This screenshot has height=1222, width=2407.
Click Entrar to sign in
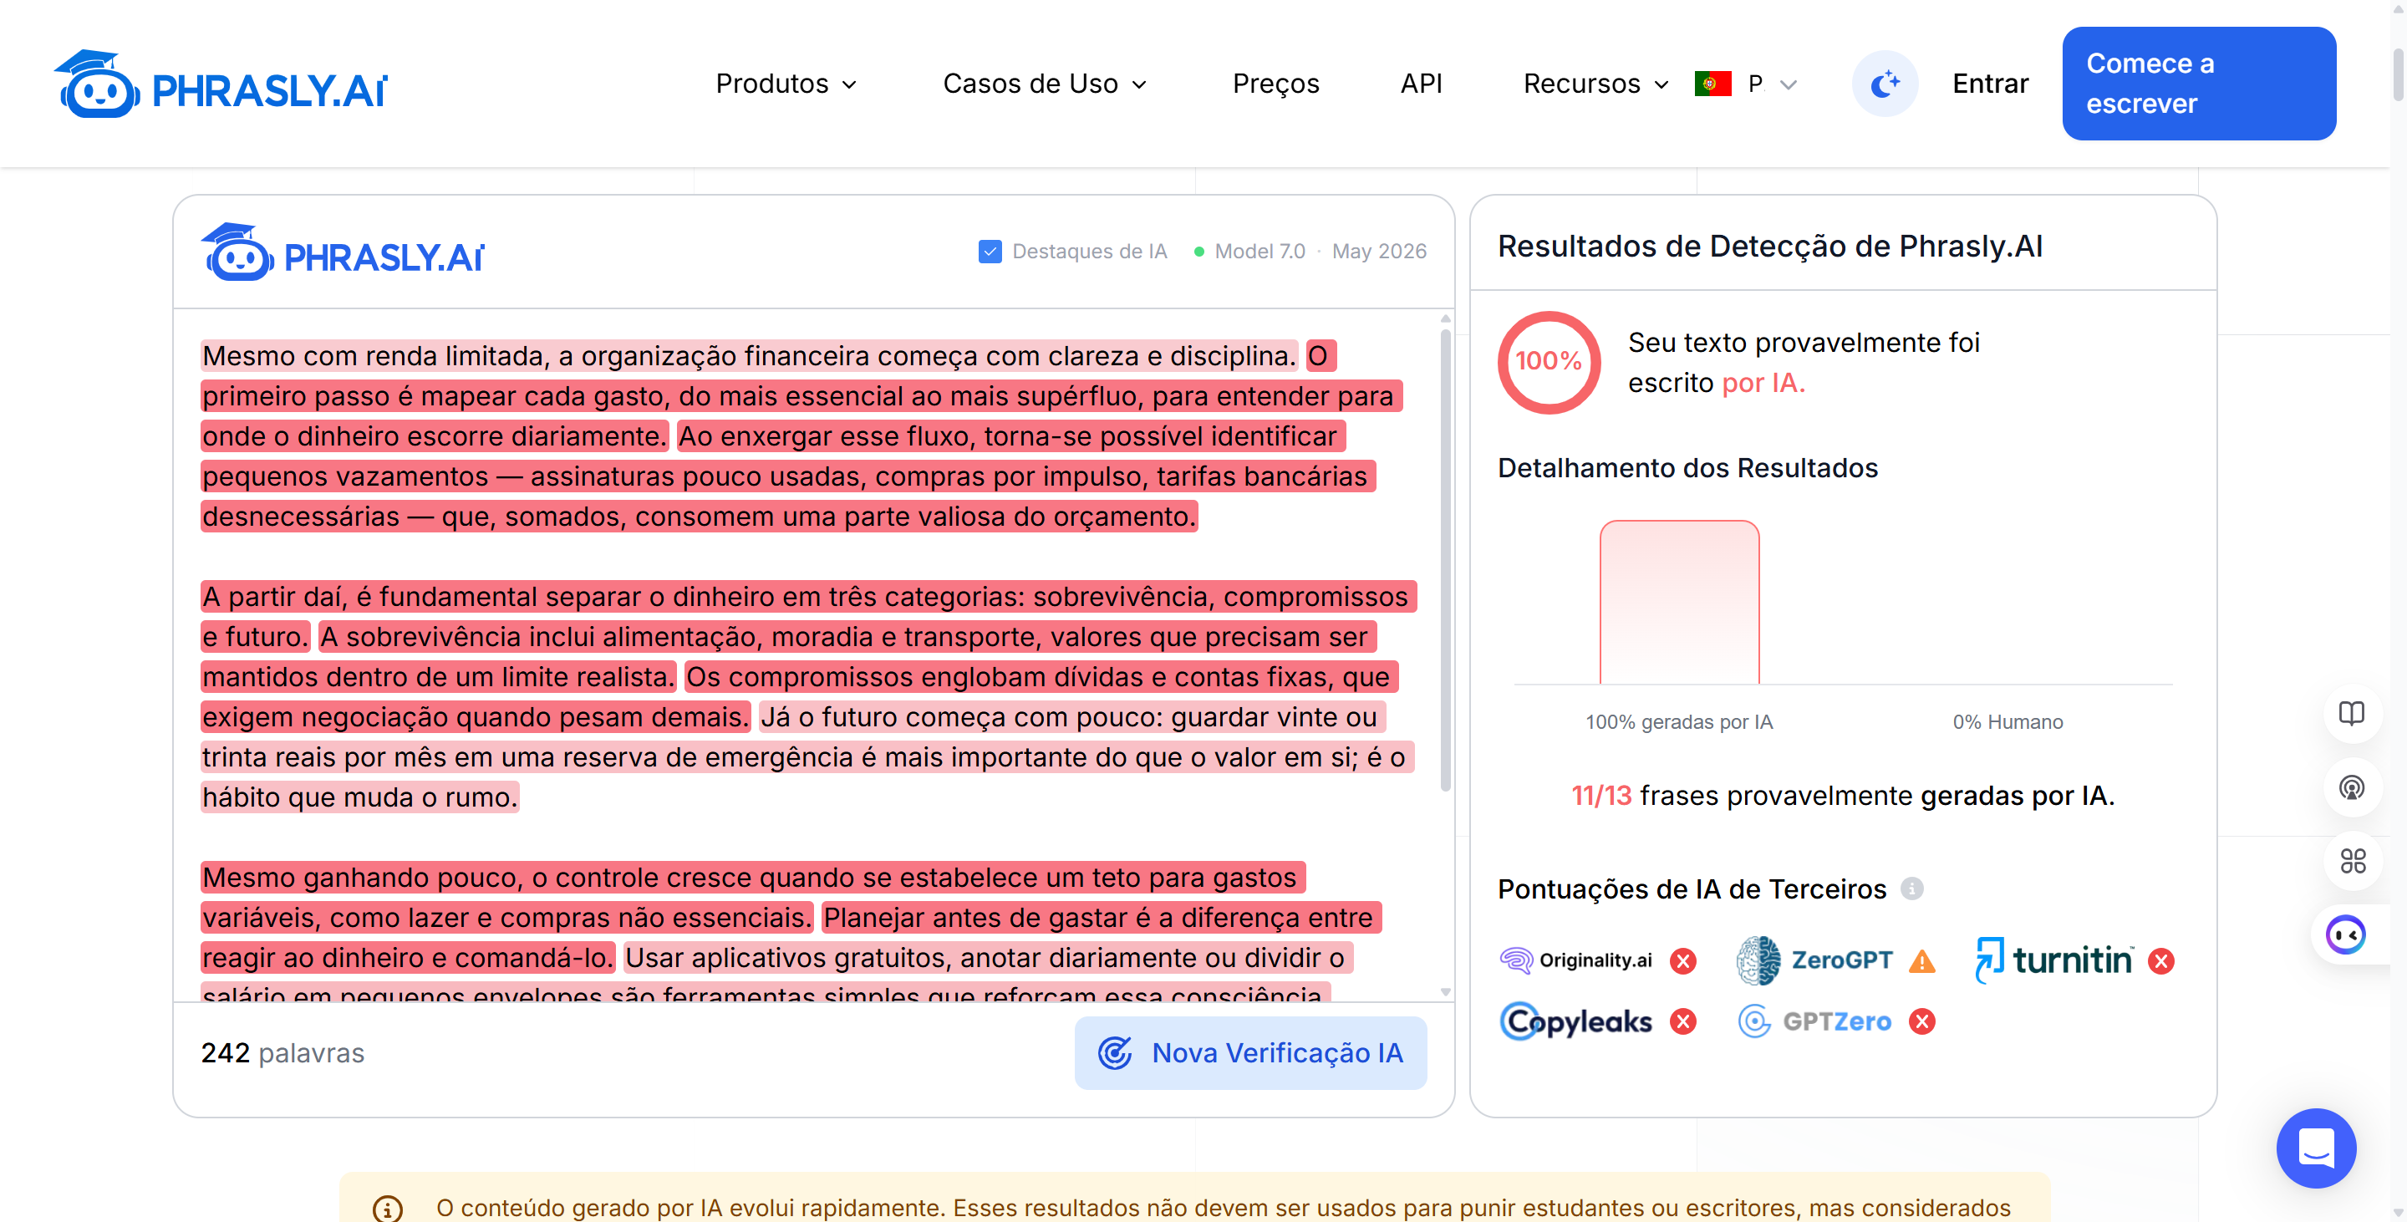(x=1990, y=84)
